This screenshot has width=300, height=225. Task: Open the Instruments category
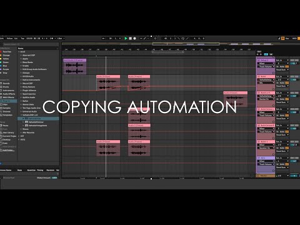pos(8,91)
